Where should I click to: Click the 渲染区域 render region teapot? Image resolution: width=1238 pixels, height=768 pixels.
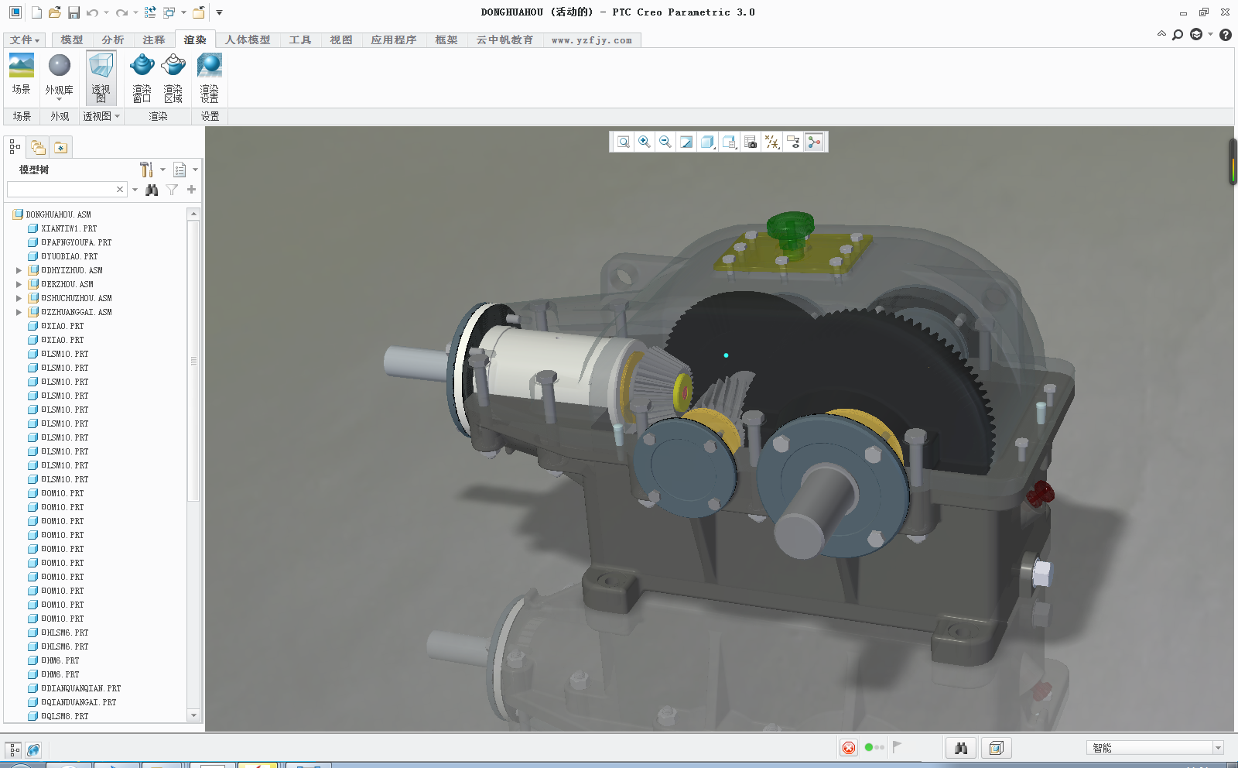(x=173, y=77)
